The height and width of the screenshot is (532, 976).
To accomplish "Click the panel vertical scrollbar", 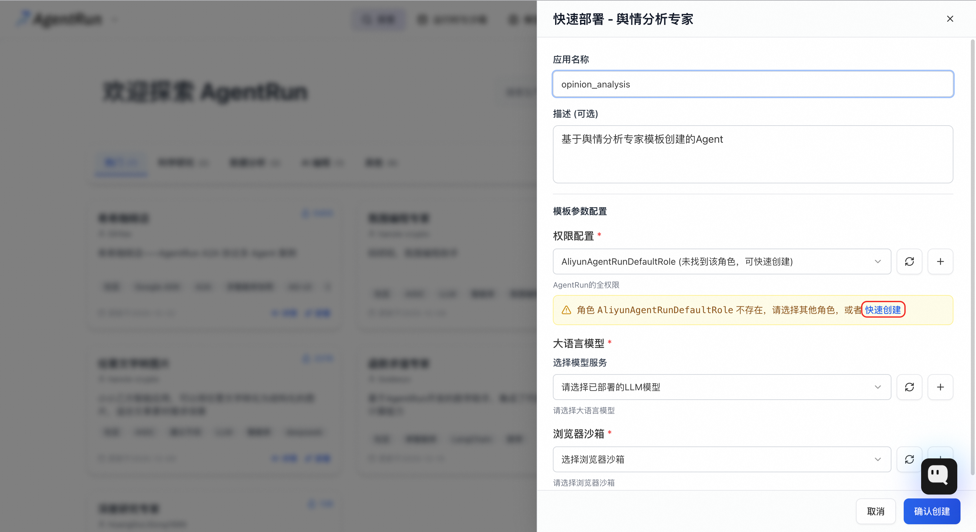I will [972, 258].
